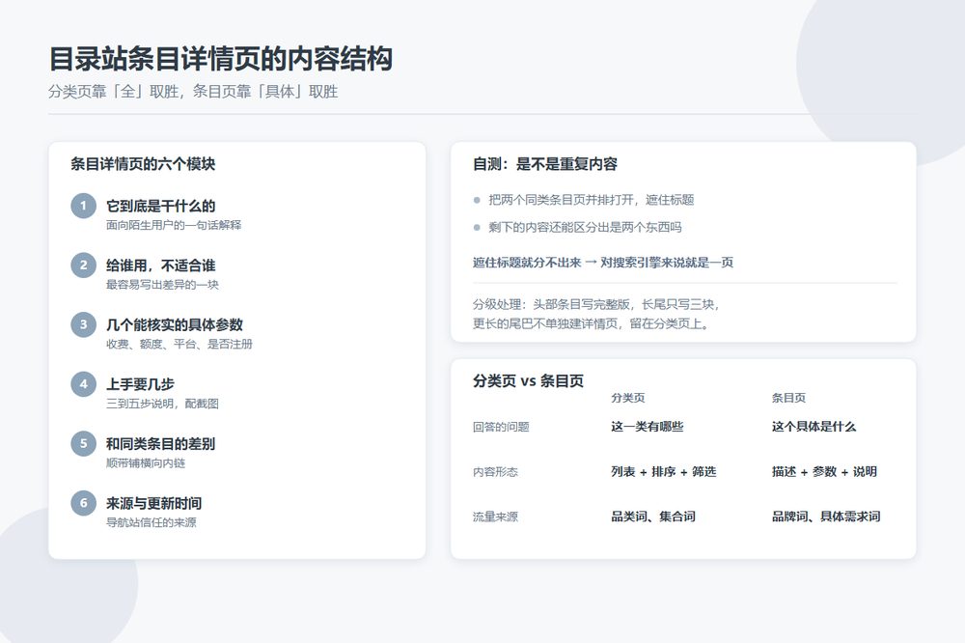The width and height of the screenshot is (965, 643).
Task: Click the number 5 circle badge
Action: point(83,443)
